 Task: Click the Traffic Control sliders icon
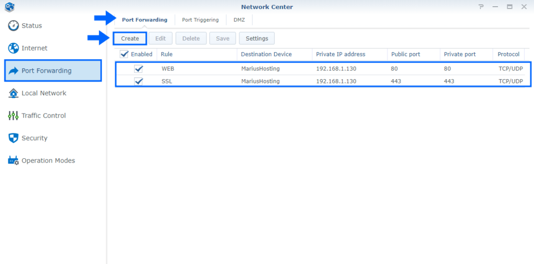(14, 116)
